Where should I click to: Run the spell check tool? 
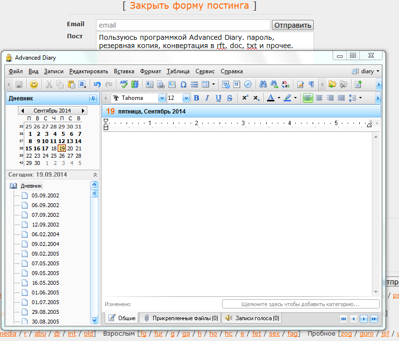[x=124, y=84]
